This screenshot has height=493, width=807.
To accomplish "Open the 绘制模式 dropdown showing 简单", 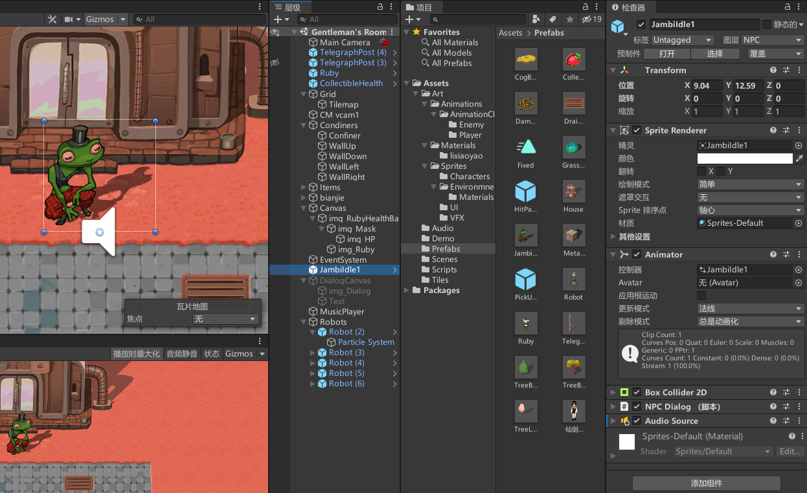I will [x=750, y=184].
